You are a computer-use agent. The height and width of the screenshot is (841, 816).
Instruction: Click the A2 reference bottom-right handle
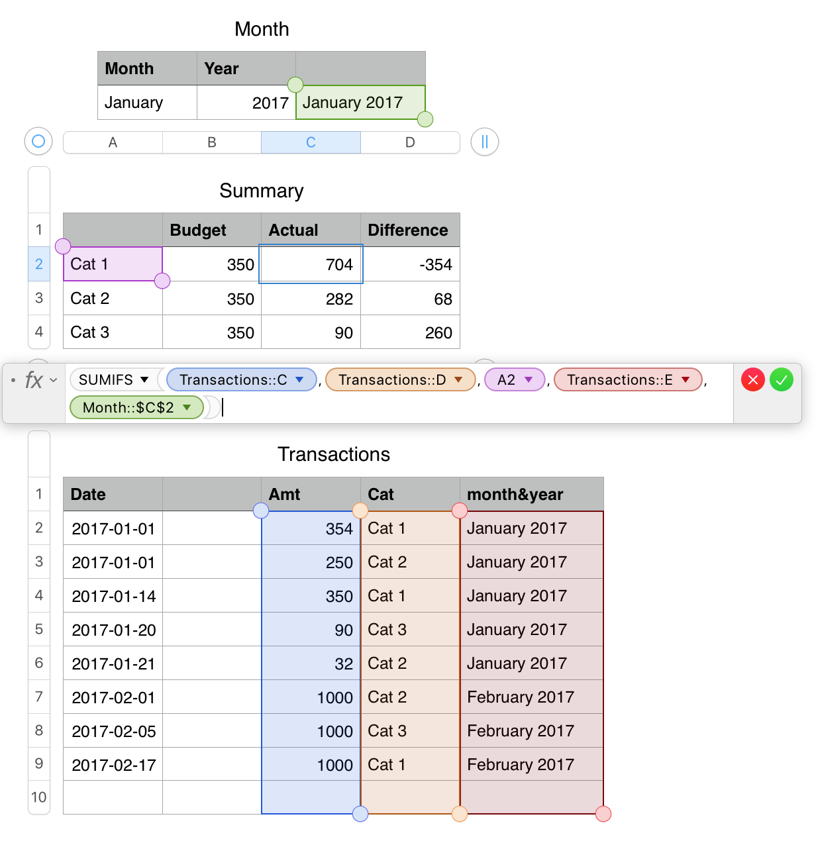tap(162, 281)
